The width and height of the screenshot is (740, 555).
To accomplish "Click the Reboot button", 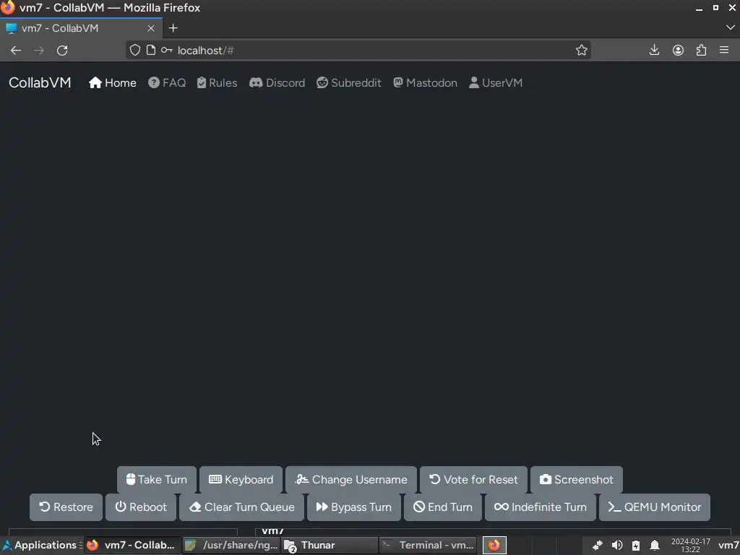I will point(141,507).
